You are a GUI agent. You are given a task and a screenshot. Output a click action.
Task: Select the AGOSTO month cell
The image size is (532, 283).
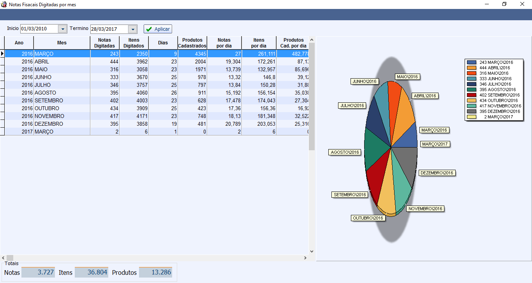pyautogui.click(x=62, y=93)
